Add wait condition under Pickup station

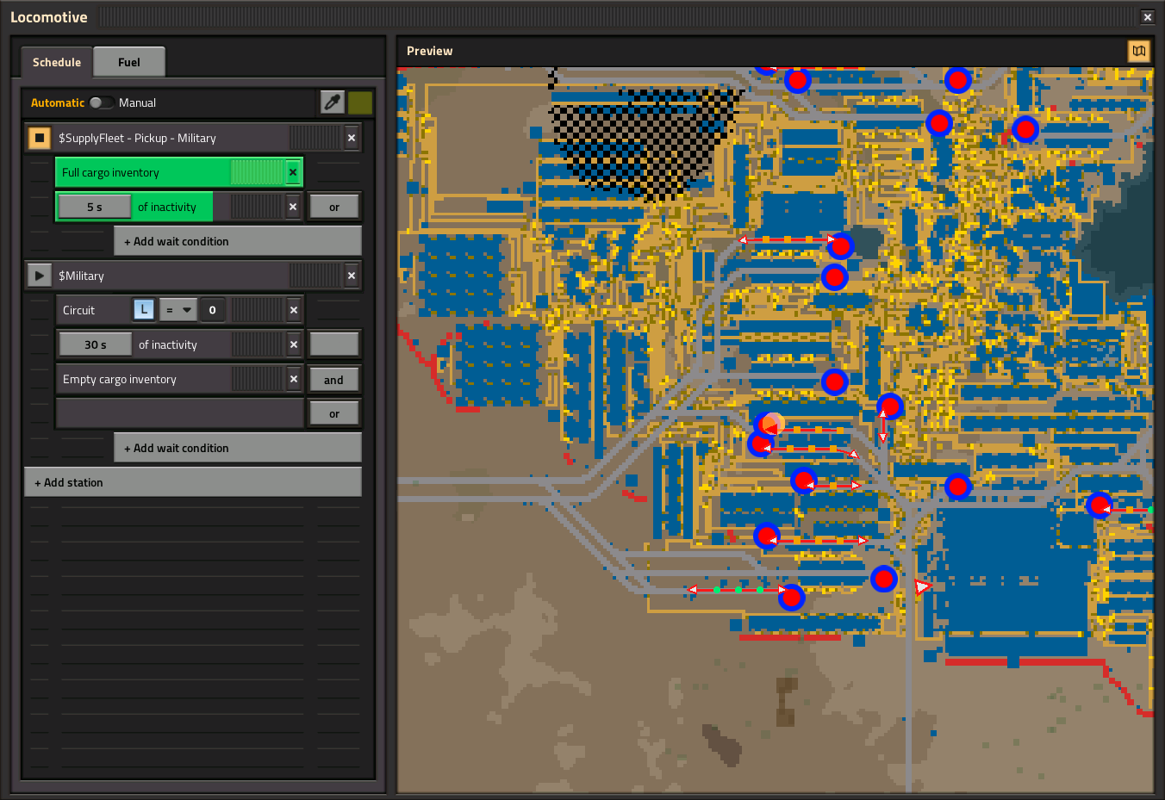[238, 241]
